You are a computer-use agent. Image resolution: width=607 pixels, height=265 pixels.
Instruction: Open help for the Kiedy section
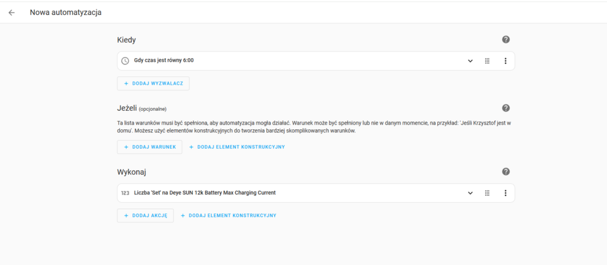tap(506, 40)
